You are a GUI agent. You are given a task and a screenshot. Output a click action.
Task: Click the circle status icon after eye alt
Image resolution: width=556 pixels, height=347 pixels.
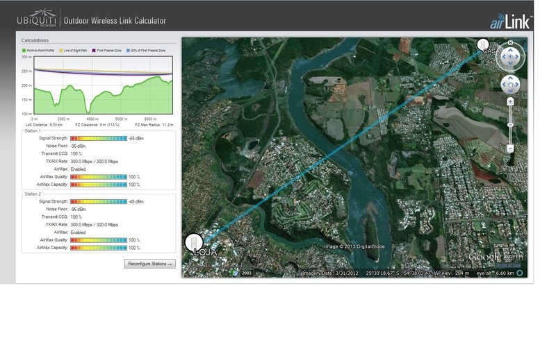[x=520, y=273]
